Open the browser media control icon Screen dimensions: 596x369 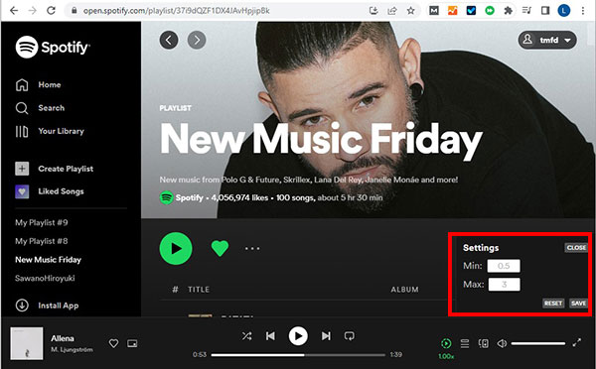click(x=526, y=11)
